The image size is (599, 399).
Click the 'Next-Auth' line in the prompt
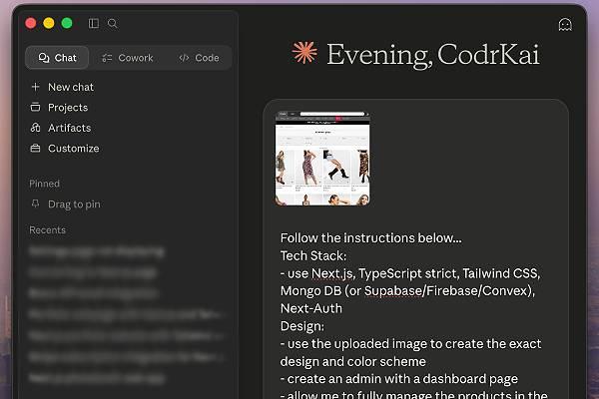pyautogui.click(x=311, y=308)
